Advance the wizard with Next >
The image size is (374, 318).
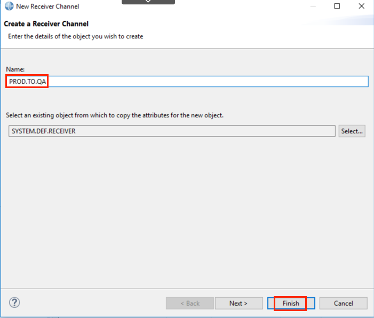pyautogui.click(x=239, y=303)
